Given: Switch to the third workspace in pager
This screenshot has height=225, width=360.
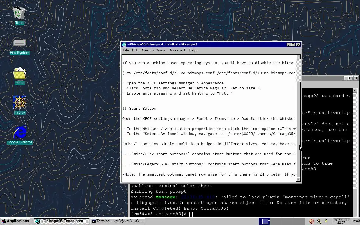Looking at the screenshot, I should [287, 221].
